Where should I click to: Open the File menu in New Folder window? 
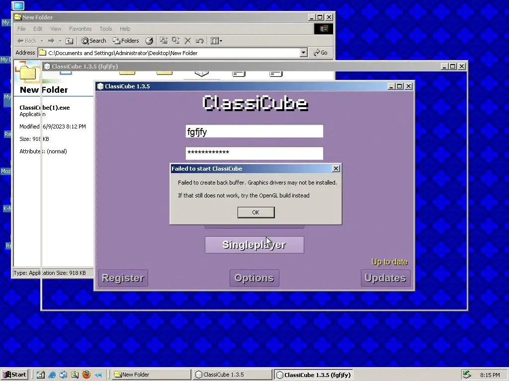click(21, 29)
